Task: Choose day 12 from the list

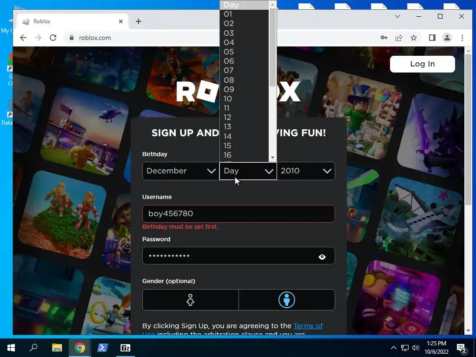Action: point(244,118)
